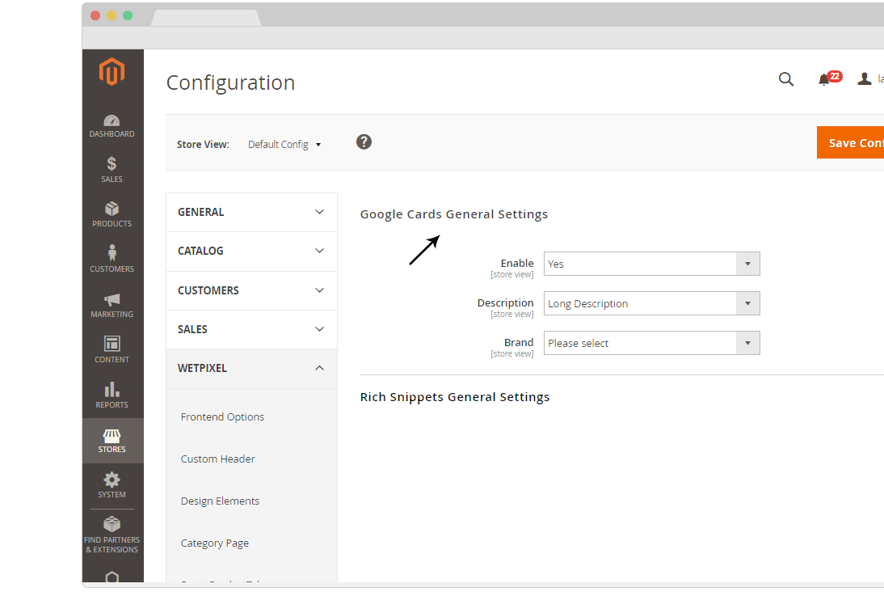This screenshot has height=592, width=884.
Task: Expand the SALES configuration section
Action: (251, 330)
